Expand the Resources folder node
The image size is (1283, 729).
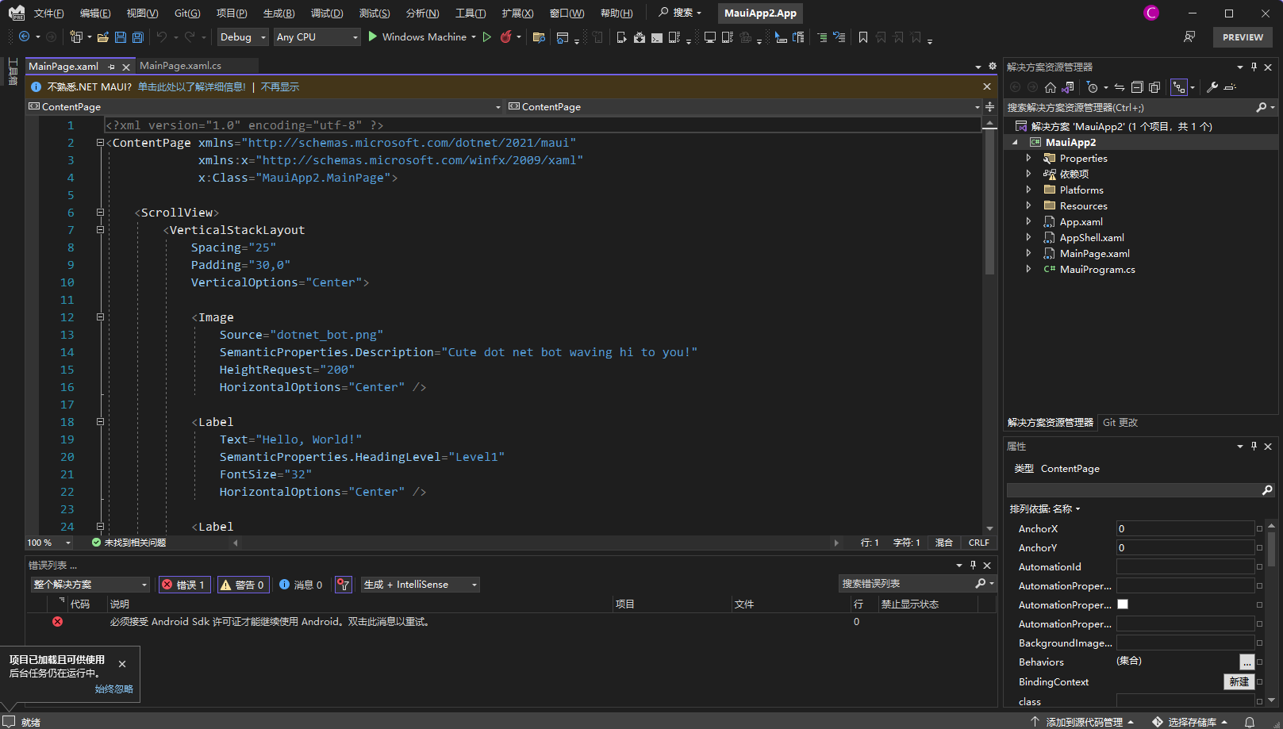pos(1028,205)
